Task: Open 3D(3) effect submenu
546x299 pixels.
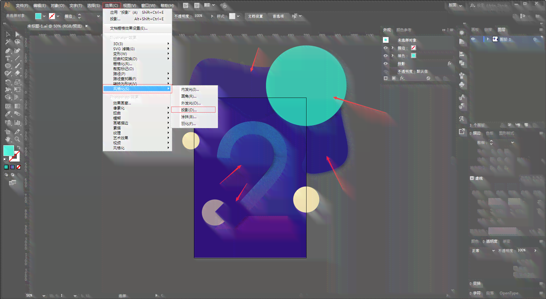Action: (x=138, y=44)
